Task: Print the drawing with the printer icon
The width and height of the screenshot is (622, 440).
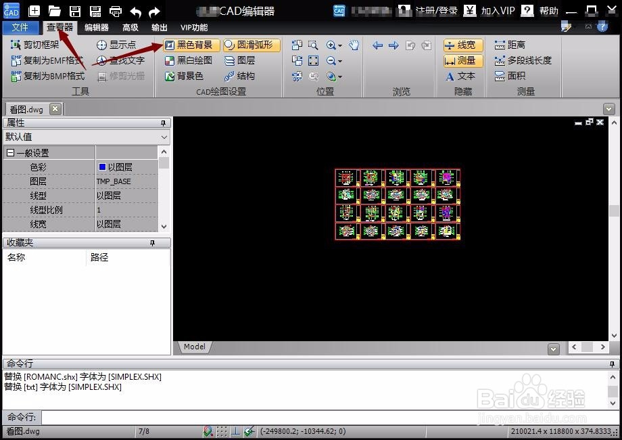Action: click(116, 11)
